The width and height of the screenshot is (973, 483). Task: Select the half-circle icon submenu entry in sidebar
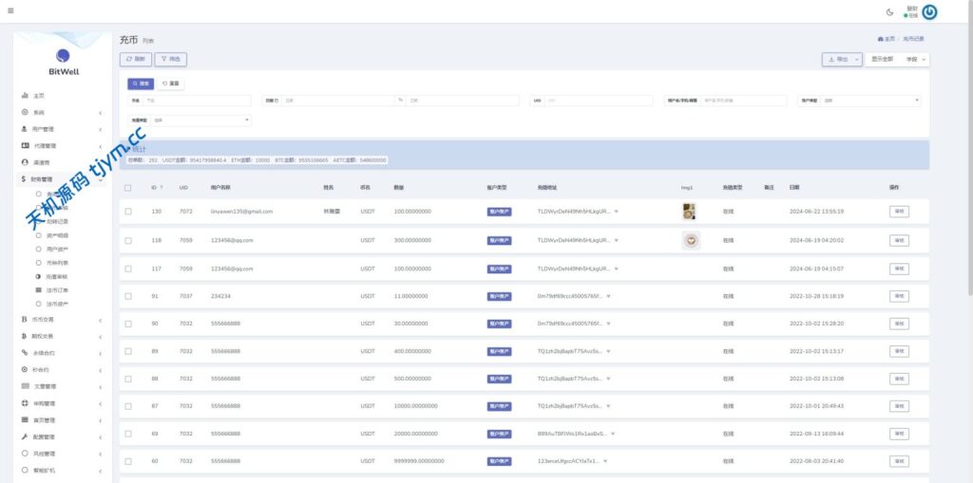tap(51, 275)
